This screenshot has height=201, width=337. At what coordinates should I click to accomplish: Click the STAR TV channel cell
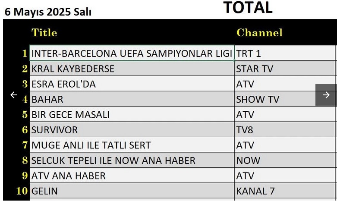pyautogui.click(x=285, y=69)
